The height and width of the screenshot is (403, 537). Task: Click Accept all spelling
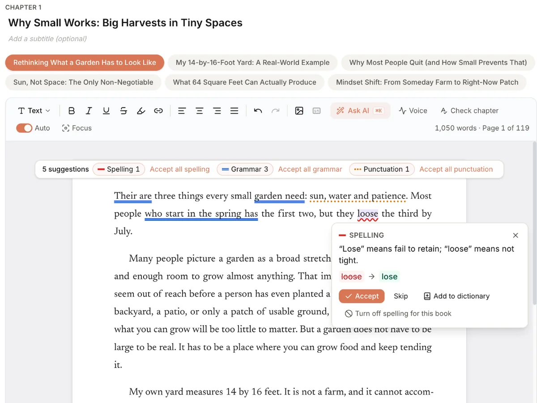click(179, 169)
